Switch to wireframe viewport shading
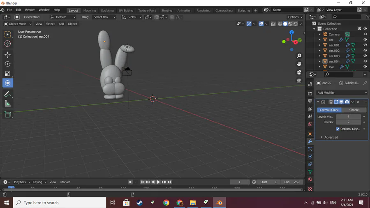370x208 pixels. (x=280, y=24)
